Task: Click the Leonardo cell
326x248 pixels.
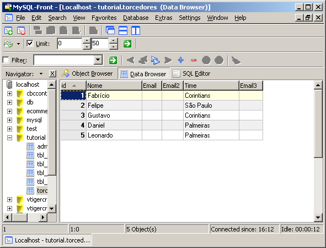Action: pos(114,135)
